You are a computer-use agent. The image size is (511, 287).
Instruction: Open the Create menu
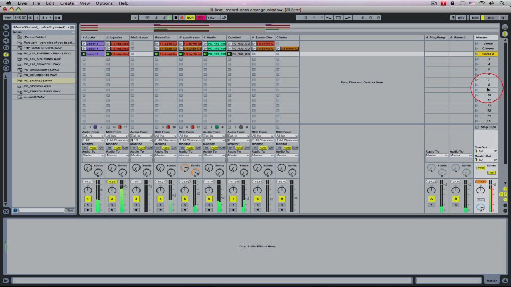pos(67,3)
